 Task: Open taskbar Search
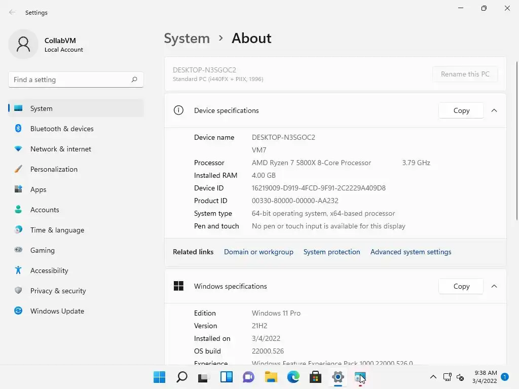point(182,377)
